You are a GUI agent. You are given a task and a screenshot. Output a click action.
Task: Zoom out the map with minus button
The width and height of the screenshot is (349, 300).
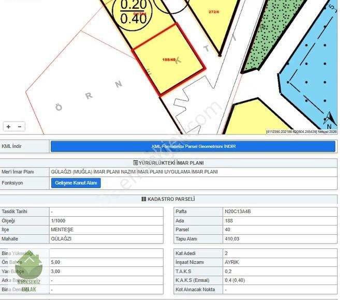(x=20, y=127)
